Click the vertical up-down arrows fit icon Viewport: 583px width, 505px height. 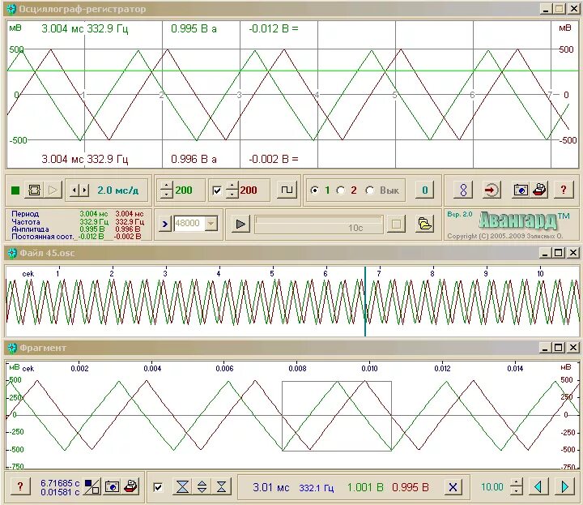(202, 486)
